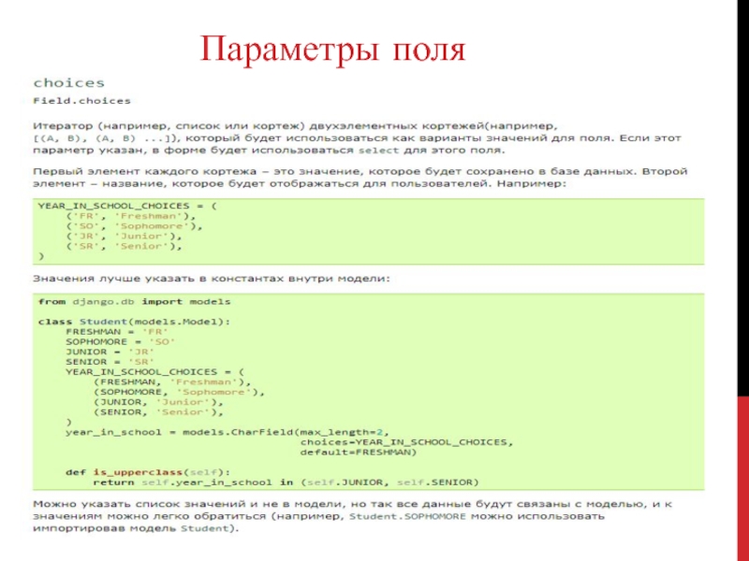Click the paragraph starting with "Итератор"

click(x=318, y=136)
